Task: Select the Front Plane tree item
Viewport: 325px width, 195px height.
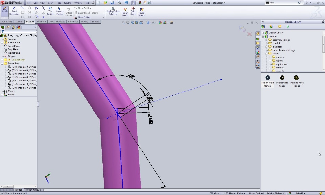Action: click(x=14, y=46)
